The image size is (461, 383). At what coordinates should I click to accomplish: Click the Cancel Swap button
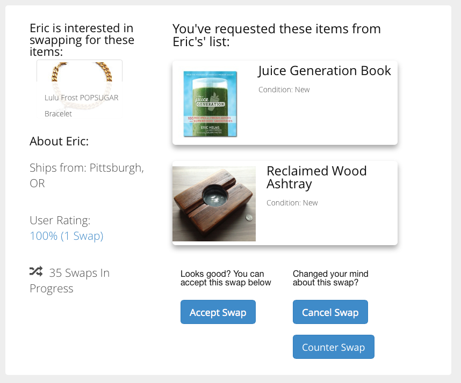[x=330, y=312]
